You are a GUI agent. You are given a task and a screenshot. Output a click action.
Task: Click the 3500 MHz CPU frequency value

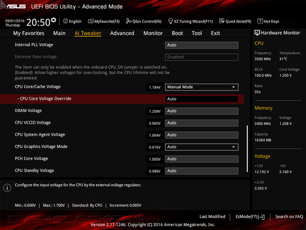(263, 59)
